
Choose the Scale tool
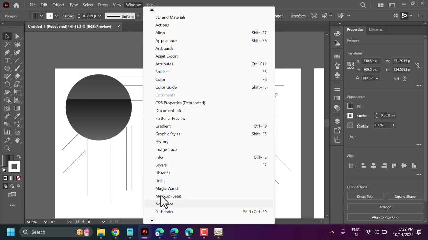click(17, 84)
